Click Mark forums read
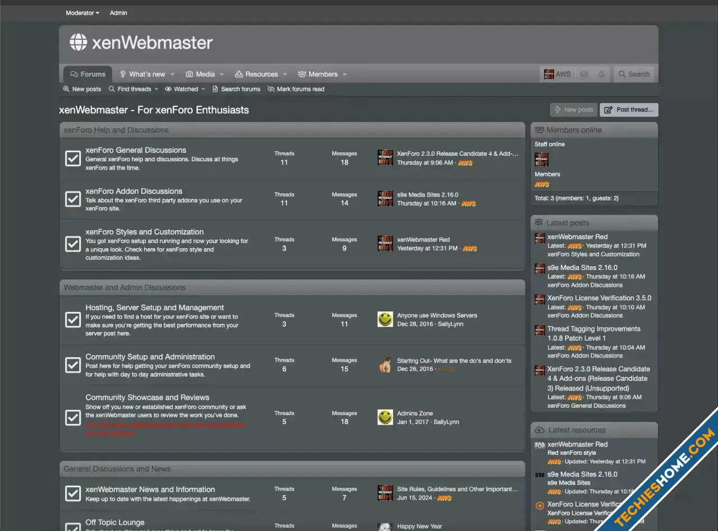The width and height of the screenshot is (718, 531). [296, 89]
